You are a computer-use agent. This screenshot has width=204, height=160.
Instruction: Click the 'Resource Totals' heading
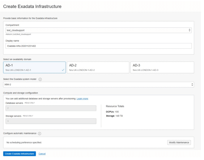point(115,106)
